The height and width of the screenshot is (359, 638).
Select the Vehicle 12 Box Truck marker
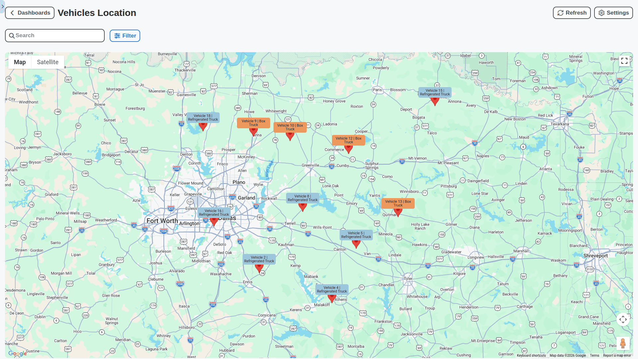[x=348, y=149]
